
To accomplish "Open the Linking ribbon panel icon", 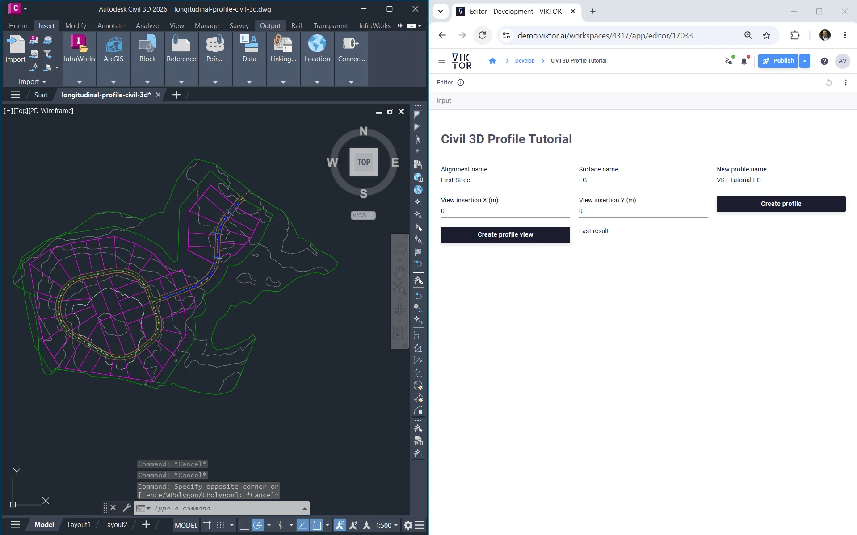I will (x=283, y=44).
